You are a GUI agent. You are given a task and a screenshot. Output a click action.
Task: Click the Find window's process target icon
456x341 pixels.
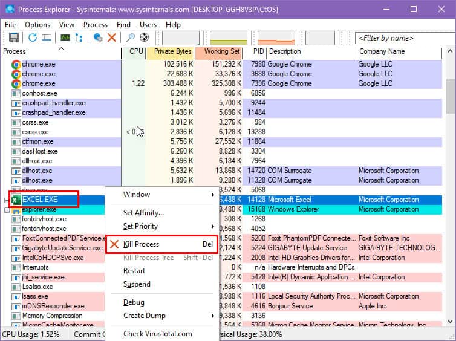pyautogui.click(x=145, y=37)
